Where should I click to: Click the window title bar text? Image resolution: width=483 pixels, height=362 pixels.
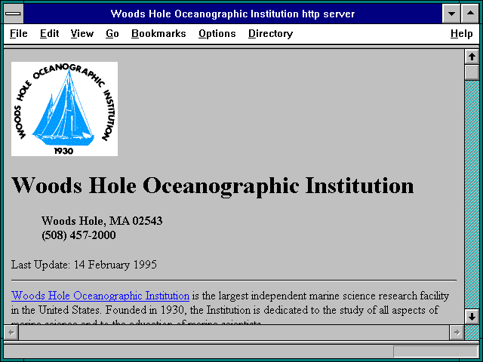(x=232, y=14)
